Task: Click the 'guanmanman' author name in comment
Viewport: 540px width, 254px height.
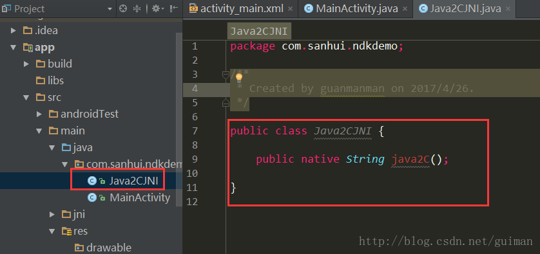Action: (x=352, y=89)
